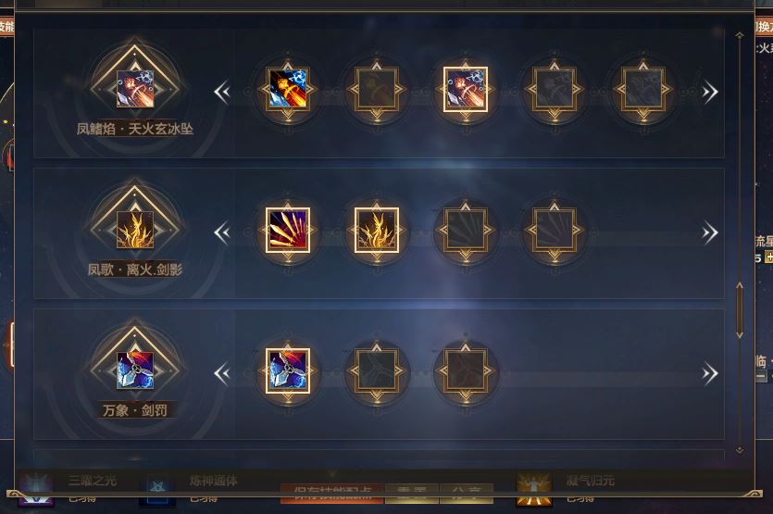Click the vertical scrollbar handle on right
This screenshot has width=773, height=514.
pyautogui.click(x=740, y=311)
